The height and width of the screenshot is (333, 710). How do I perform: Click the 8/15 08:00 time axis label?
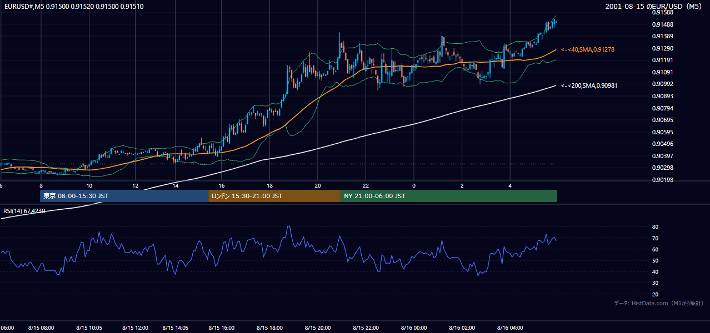(41, 328)
